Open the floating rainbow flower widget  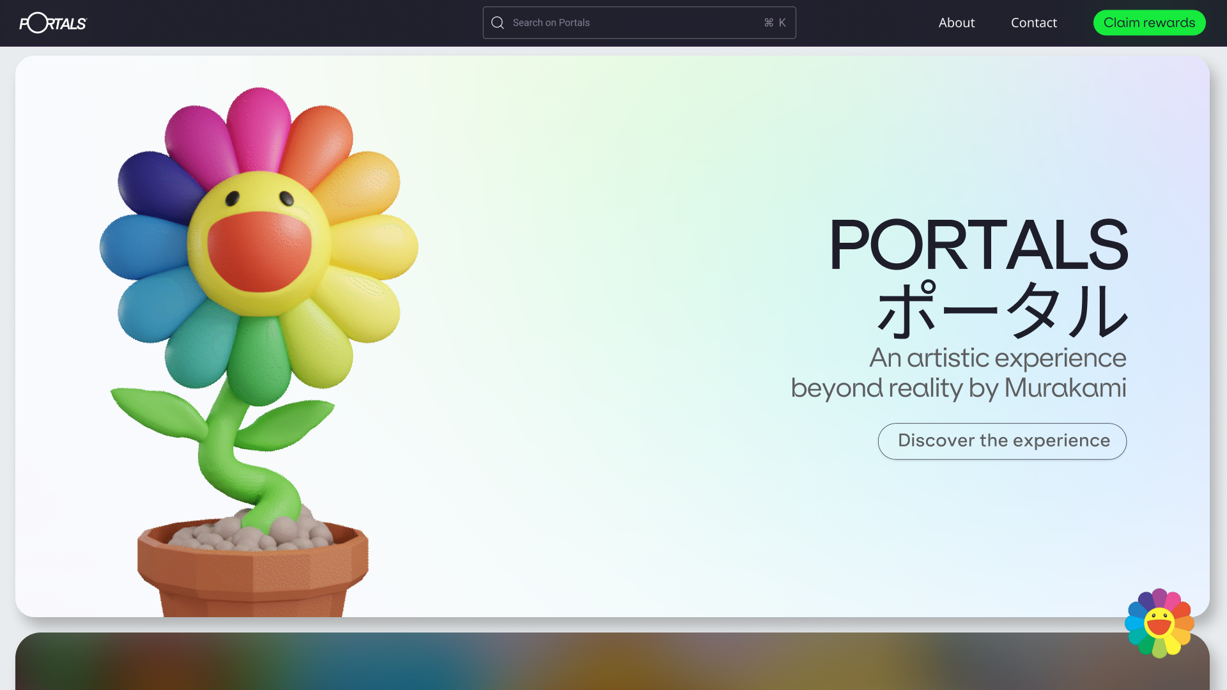pyautogui.click(x=1159, y=623)
